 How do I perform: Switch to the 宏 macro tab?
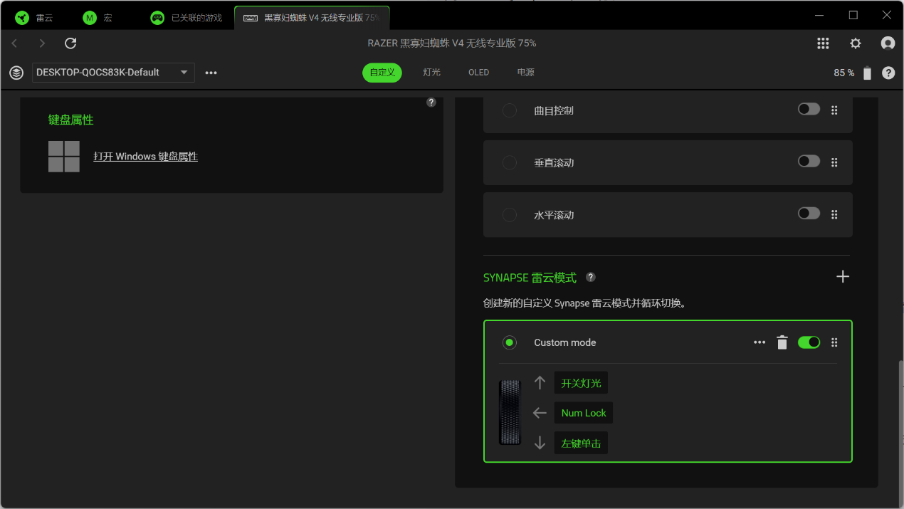click(98, 18)
